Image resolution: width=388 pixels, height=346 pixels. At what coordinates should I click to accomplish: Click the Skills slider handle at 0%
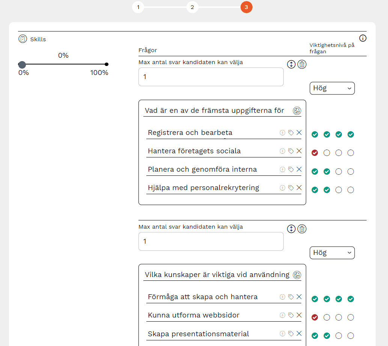tap(22, 64)
